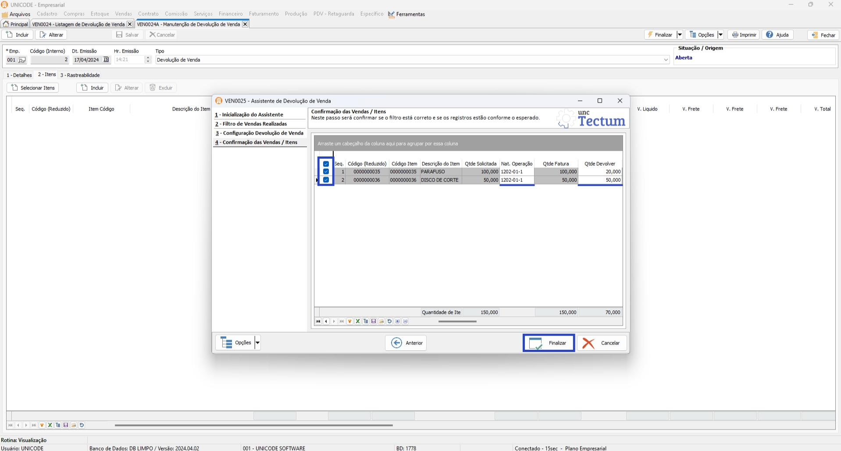Open dropdown arrow next to top Finalizar
Viewport: 841px width, 451px height.
pyautogui.click(x=679, y=35)
